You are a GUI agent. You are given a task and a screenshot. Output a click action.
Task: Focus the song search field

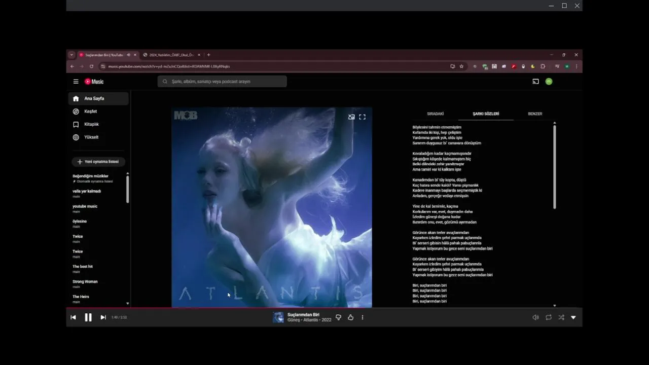tap(222, 81)
